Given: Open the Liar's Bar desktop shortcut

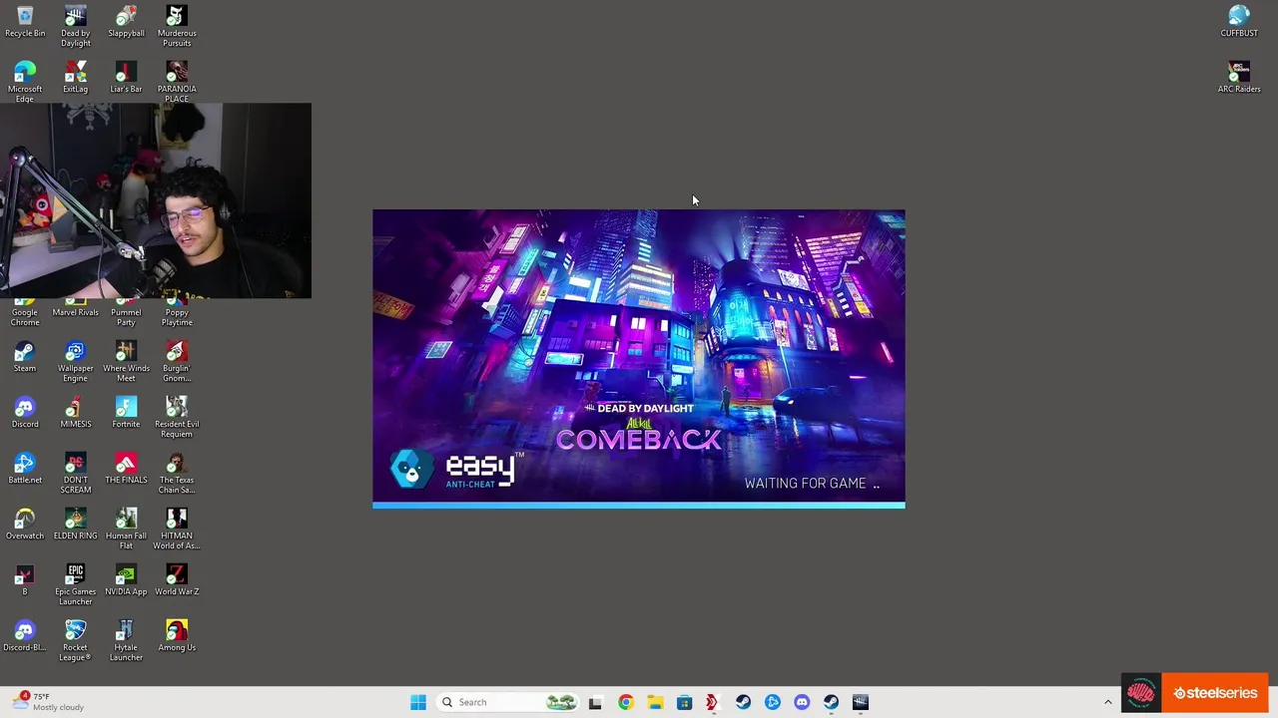Looking at the screenshot, I should click(x=126, y=78).
